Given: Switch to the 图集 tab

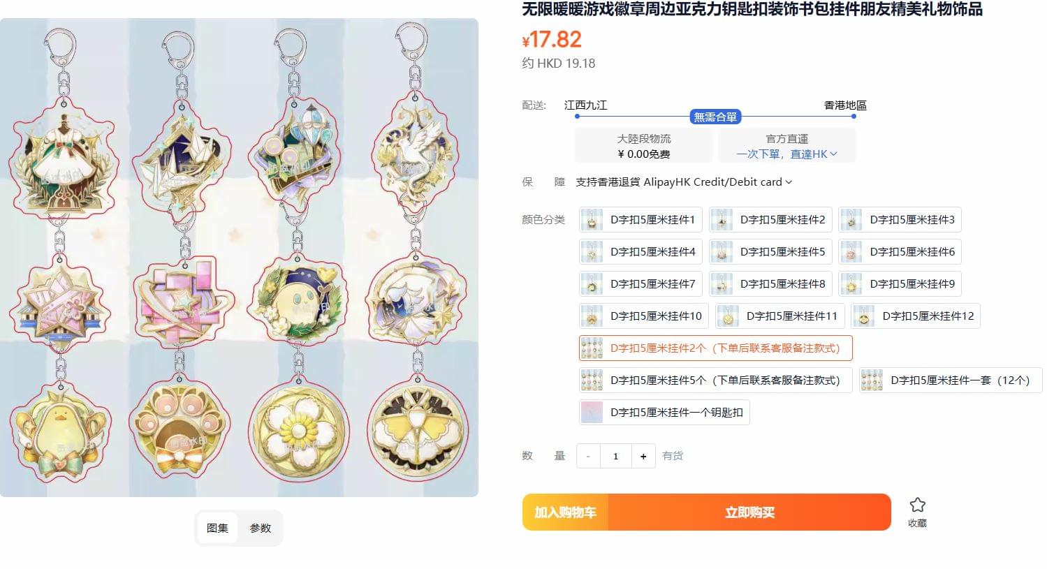Looking at the screenshot, I should [x=217, y=528].
